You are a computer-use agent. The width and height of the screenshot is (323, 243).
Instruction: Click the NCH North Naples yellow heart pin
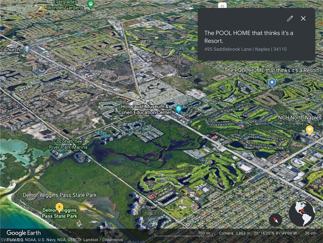click(309, 129)
